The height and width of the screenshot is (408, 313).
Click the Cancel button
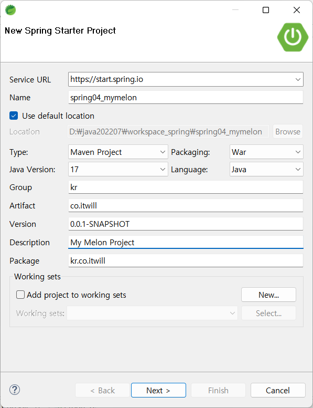point(278,390)
